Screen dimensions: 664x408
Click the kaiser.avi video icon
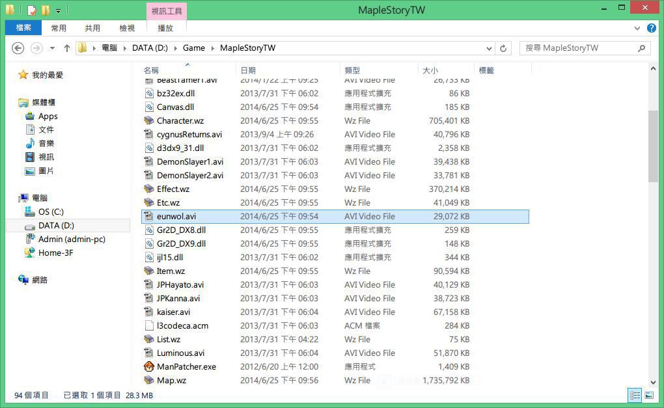149,312
